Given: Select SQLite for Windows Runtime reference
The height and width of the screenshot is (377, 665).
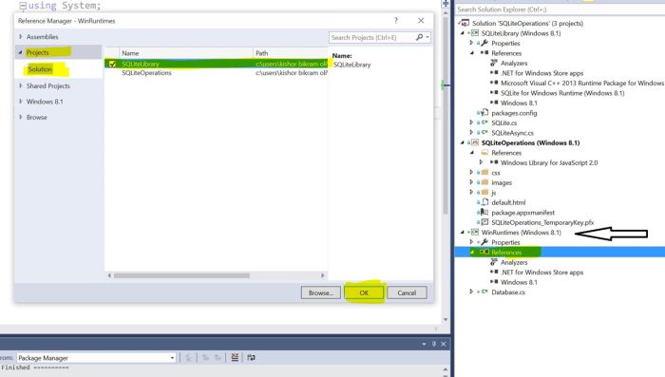Looking at the screenshot, I should tap(562, 93).
